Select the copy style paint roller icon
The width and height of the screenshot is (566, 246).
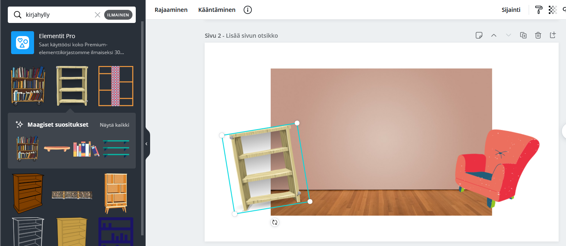coord(539,10)
